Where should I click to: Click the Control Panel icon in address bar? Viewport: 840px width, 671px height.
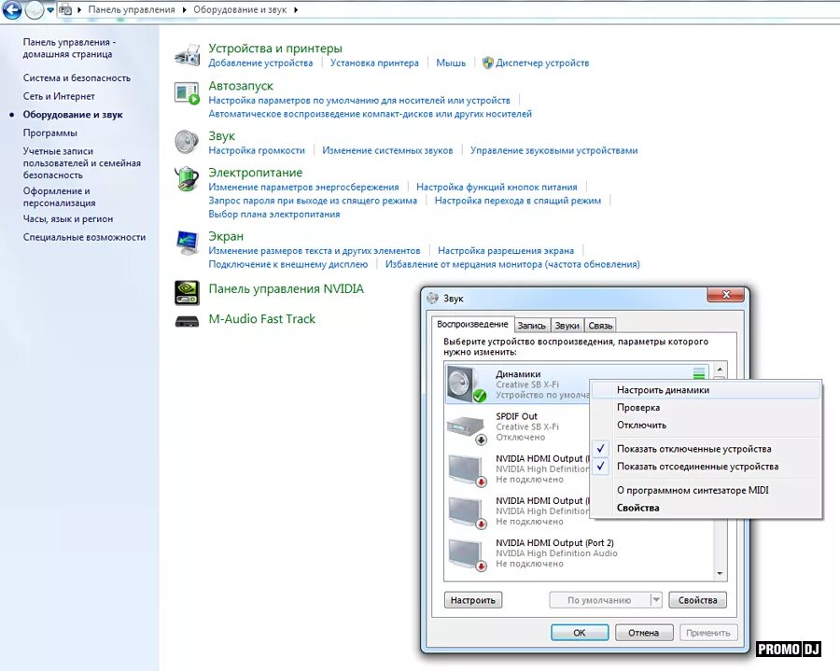[65, 9]
